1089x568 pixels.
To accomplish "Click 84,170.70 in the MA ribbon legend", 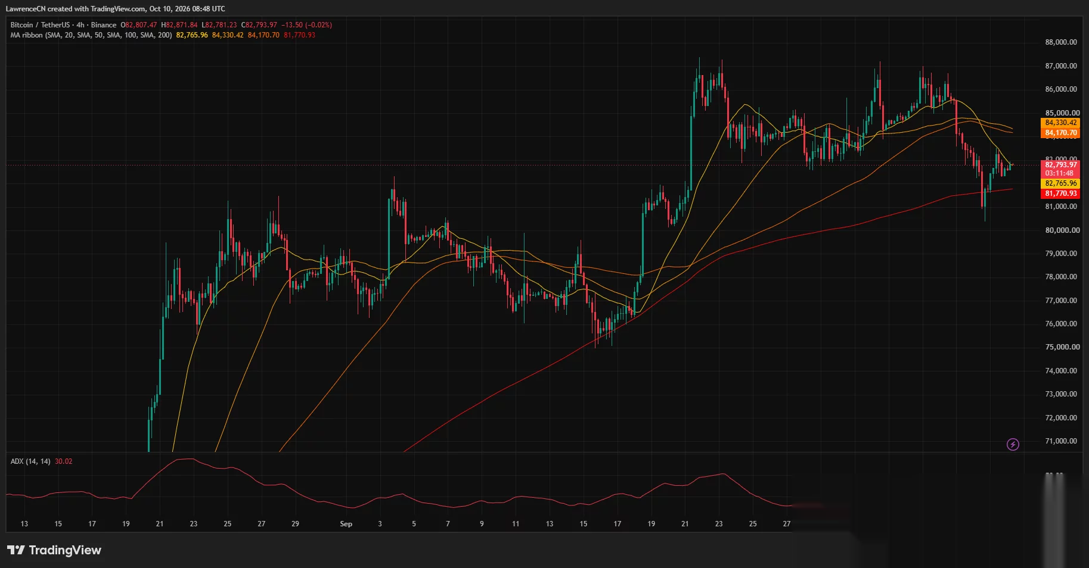I will (x=263, y=35).
